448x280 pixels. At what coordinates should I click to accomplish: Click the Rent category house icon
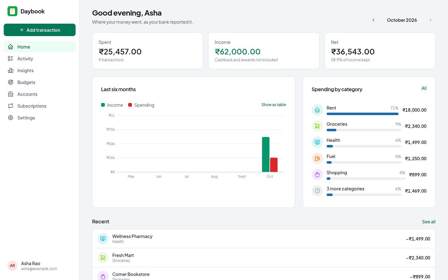tap(317, 110)
